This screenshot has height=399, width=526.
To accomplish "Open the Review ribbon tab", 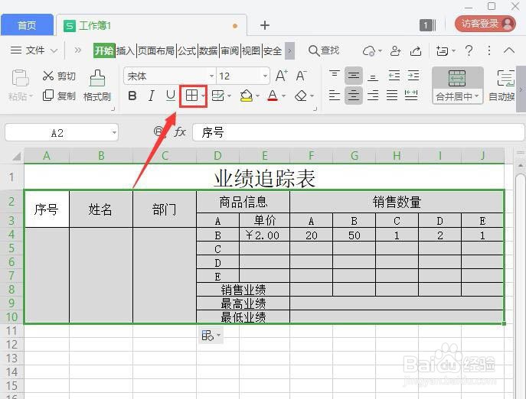I will [x=230, y=50].
